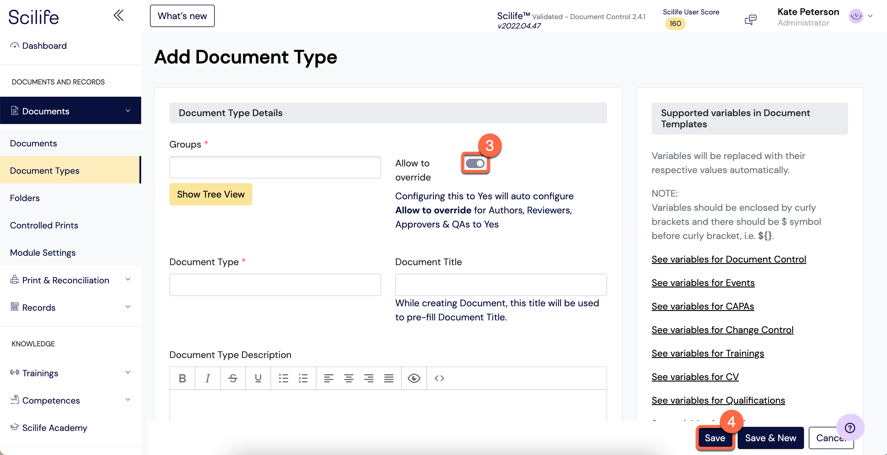Open See variables for Document Control link

click(728, 259)
